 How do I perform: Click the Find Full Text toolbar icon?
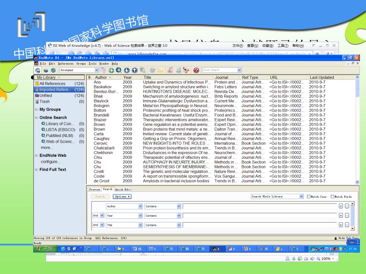[143, 70]
